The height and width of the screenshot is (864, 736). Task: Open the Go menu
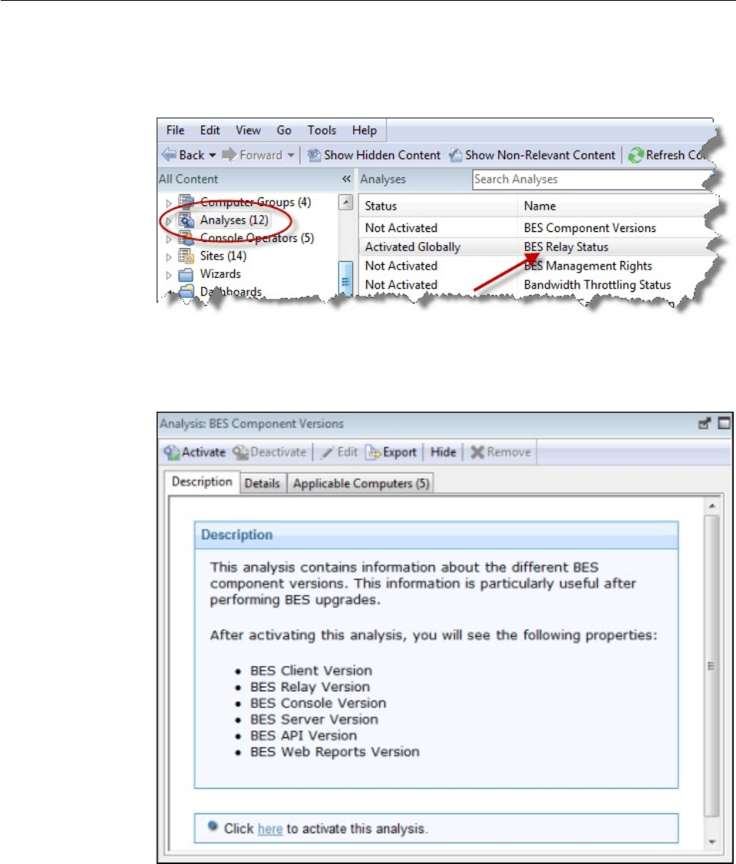pos(284,131)
